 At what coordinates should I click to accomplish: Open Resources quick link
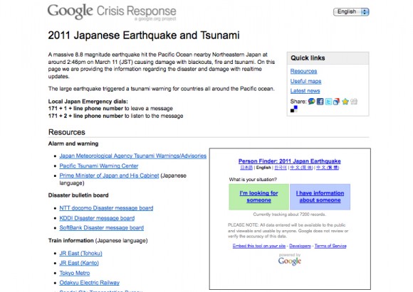coord(303,71)
